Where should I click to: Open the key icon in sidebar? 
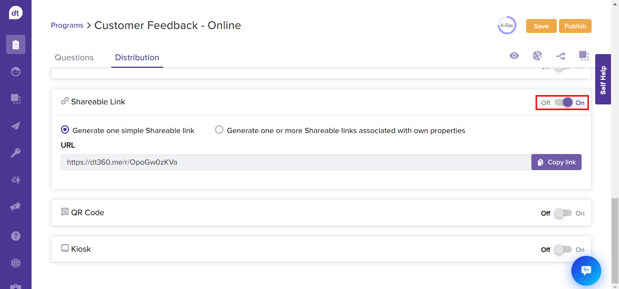coord(15,153)
